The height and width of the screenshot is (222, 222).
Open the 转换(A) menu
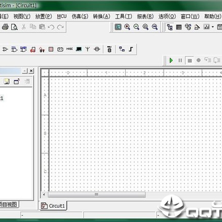point(102,17)
